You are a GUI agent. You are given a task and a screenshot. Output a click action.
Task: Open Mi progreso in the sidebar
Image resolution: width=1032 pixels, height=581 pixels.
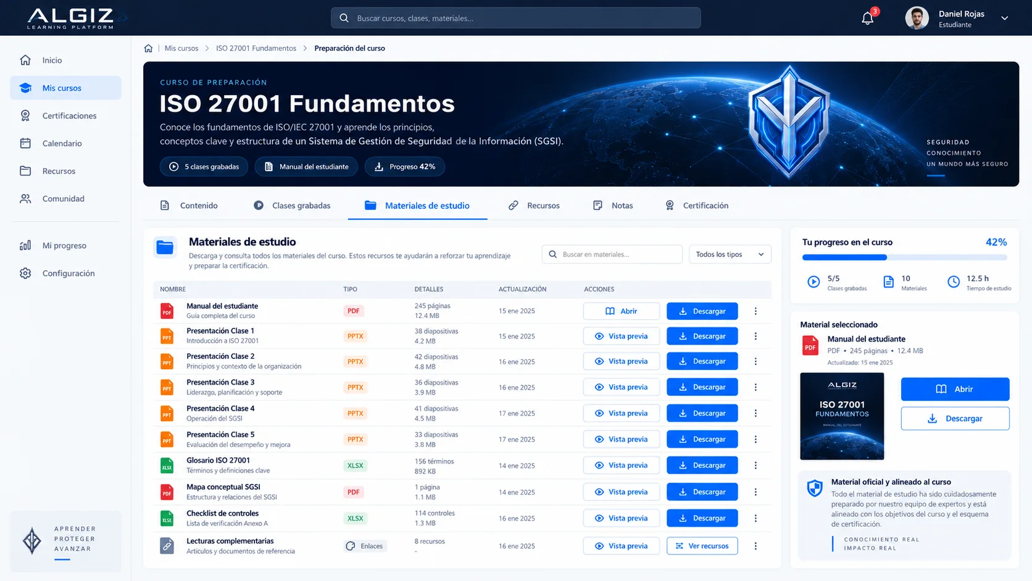click(65, 245)
